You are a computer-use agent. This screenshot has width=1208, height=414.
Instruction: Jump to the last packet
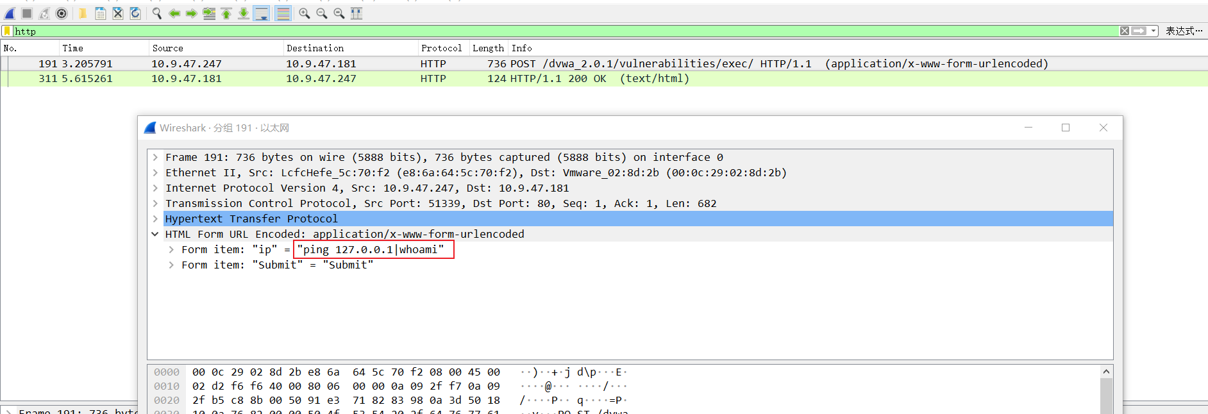point(244,13)
